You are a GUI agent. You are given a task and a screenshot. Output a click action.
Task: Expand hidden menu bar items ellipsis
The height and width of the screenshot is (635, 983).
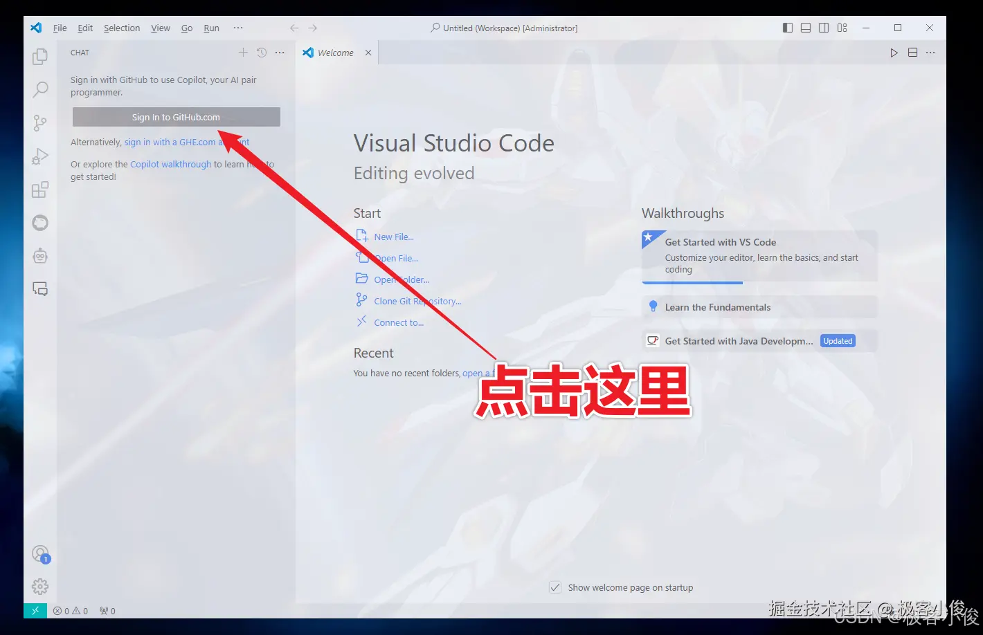[238, 28]
